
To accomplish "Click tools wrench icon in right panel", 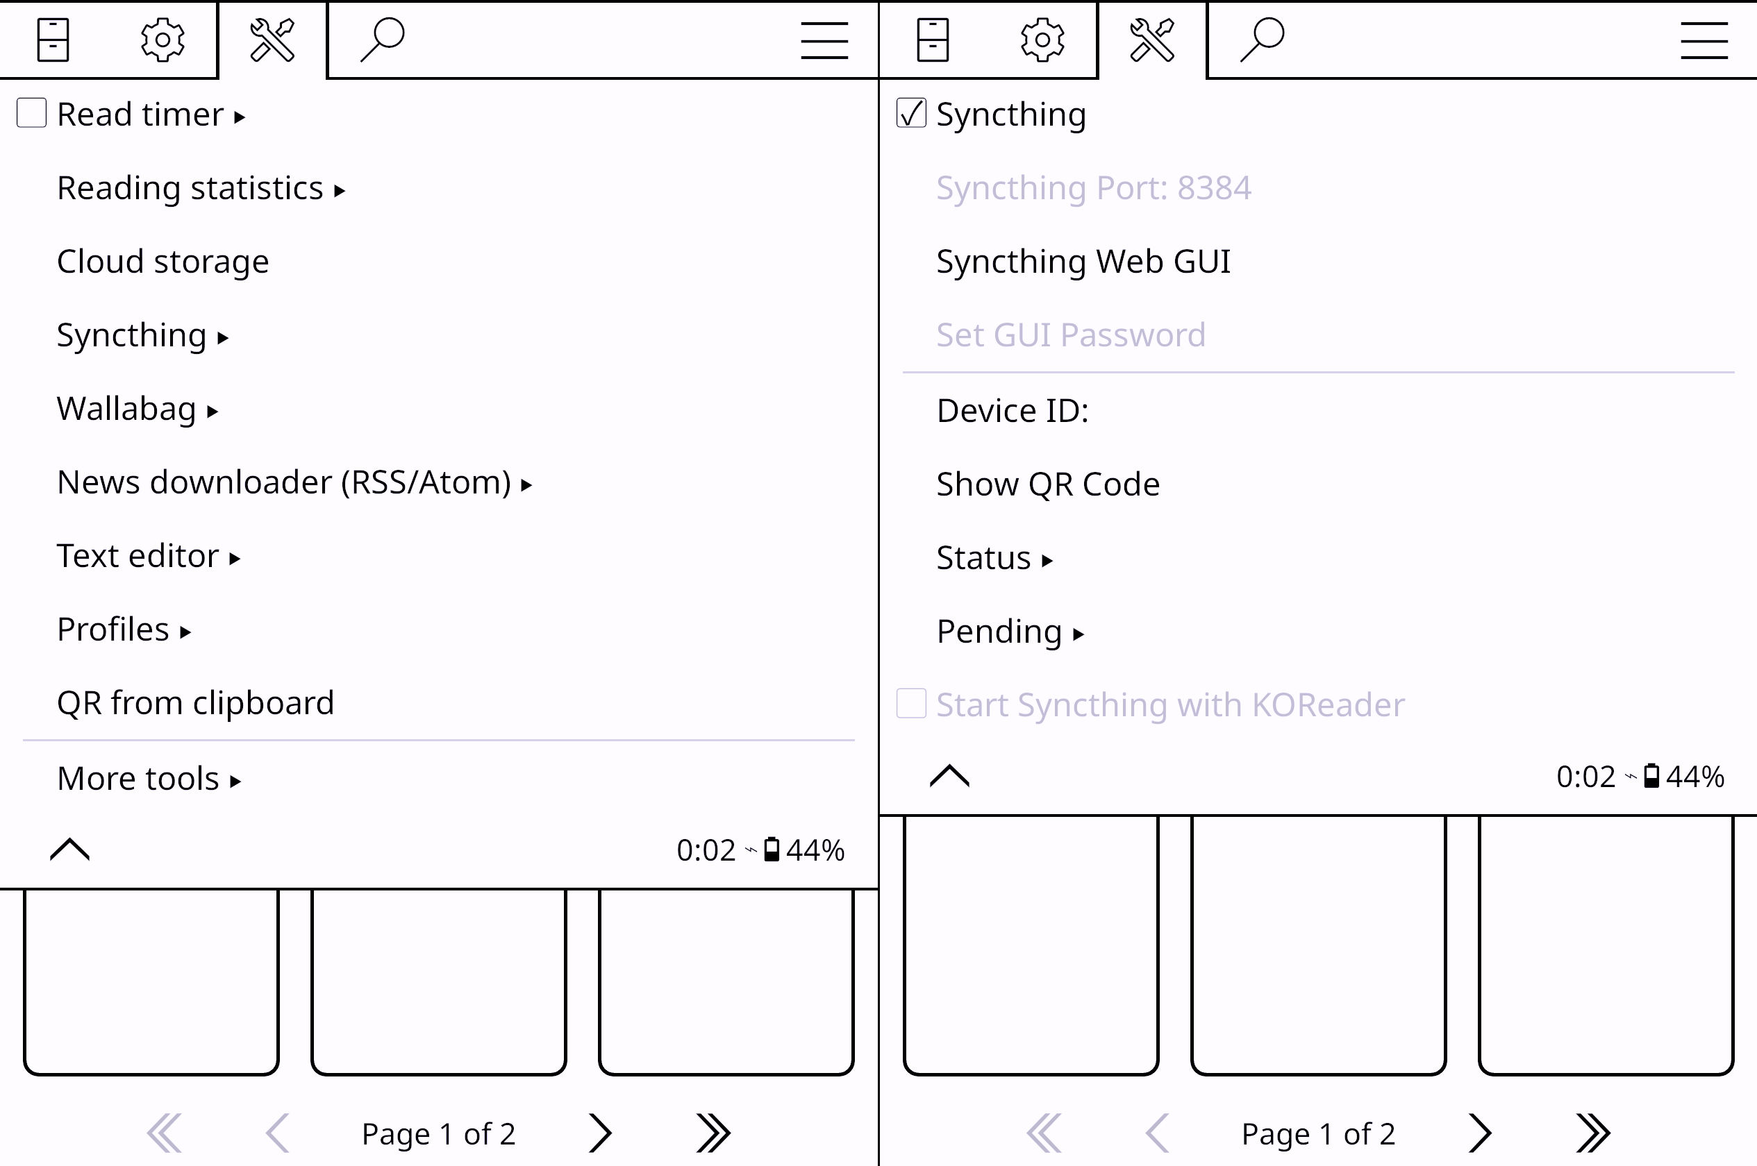I will [x=1152, y=40].
